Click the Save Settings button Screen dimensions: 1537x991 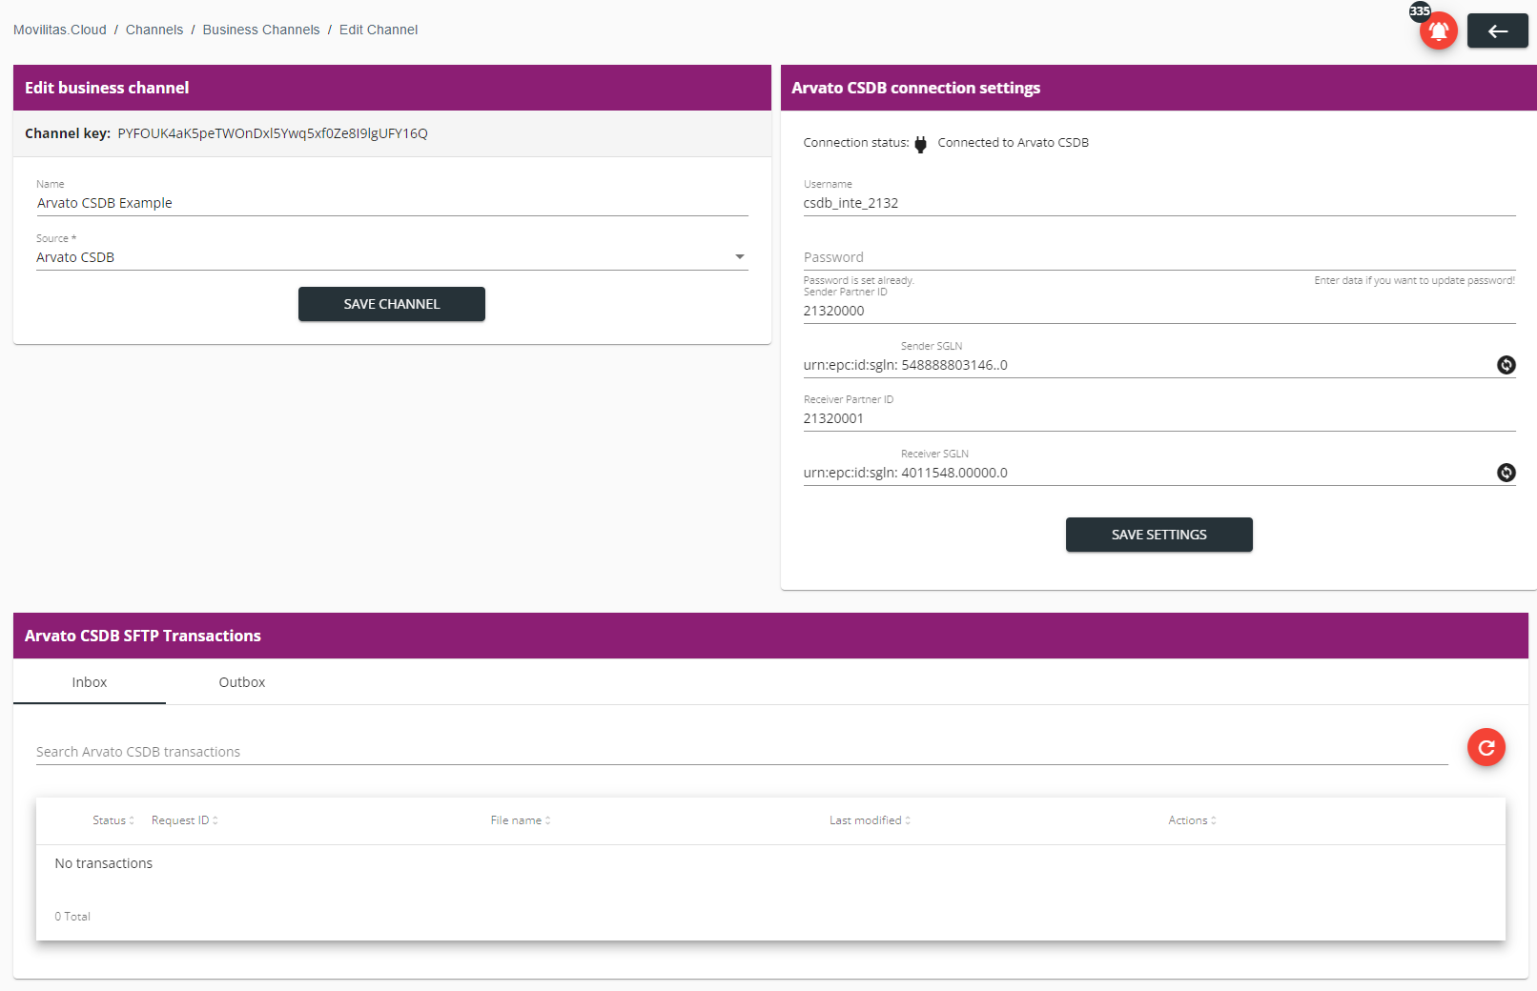click(x=1158, y=535)
